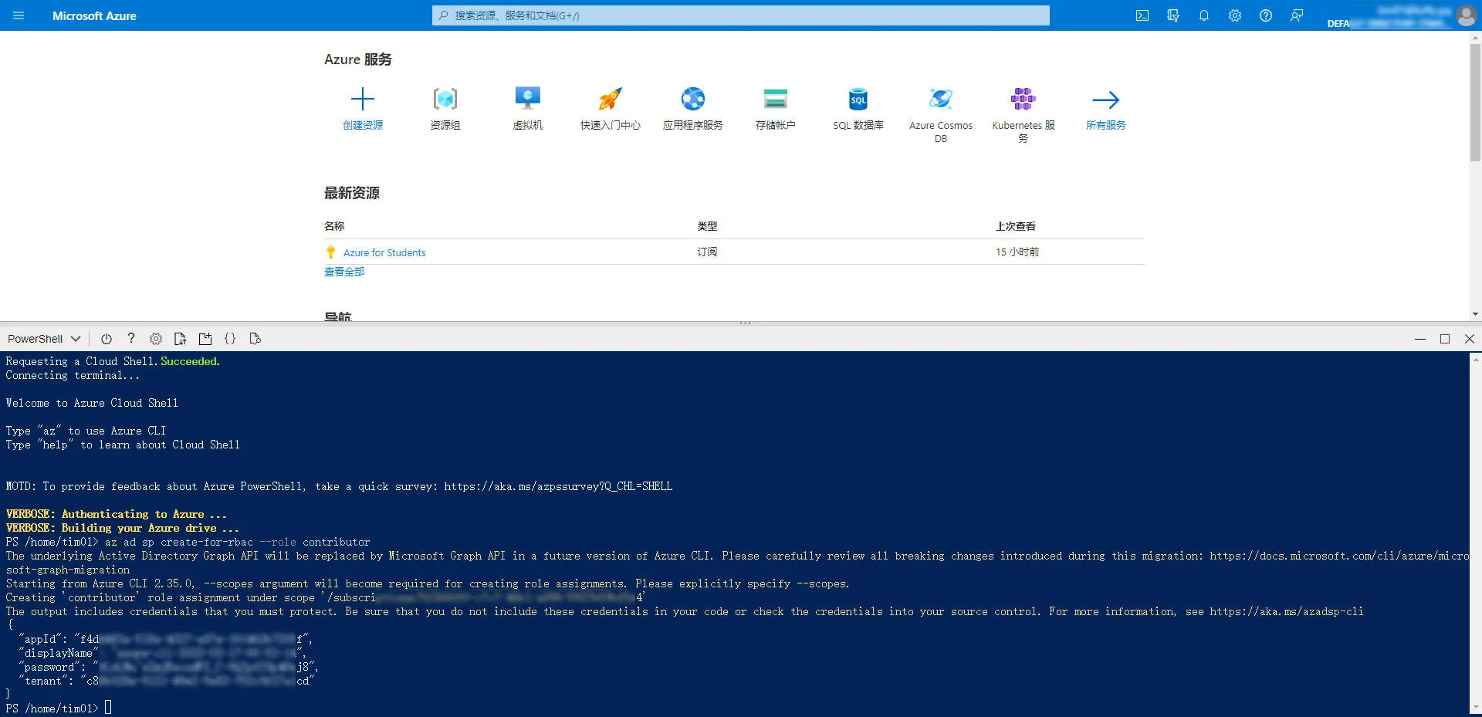The image size is (1482, 717).
Task: Open Azure Cosmos DB service icon
Action: 940,100
